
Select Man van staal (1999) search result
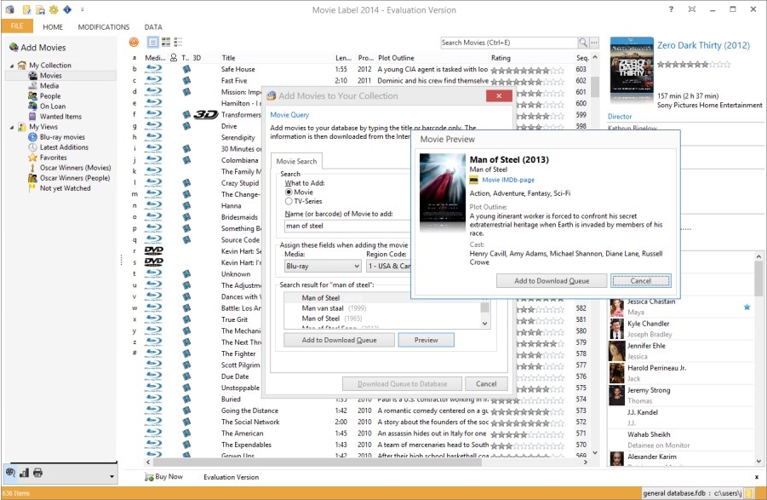(334, 308)
